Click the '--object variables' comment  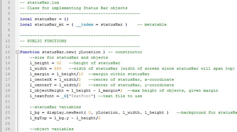[52, 129]
